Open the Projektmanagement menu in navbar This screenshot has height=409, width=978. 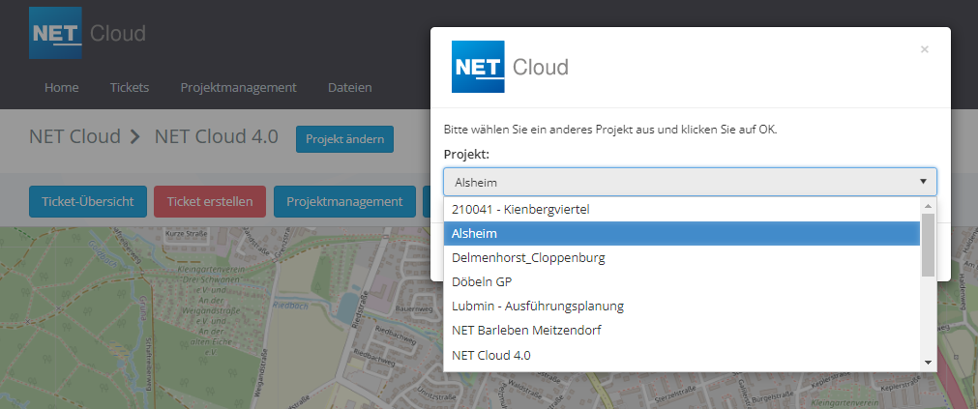[x=238, y=87]
